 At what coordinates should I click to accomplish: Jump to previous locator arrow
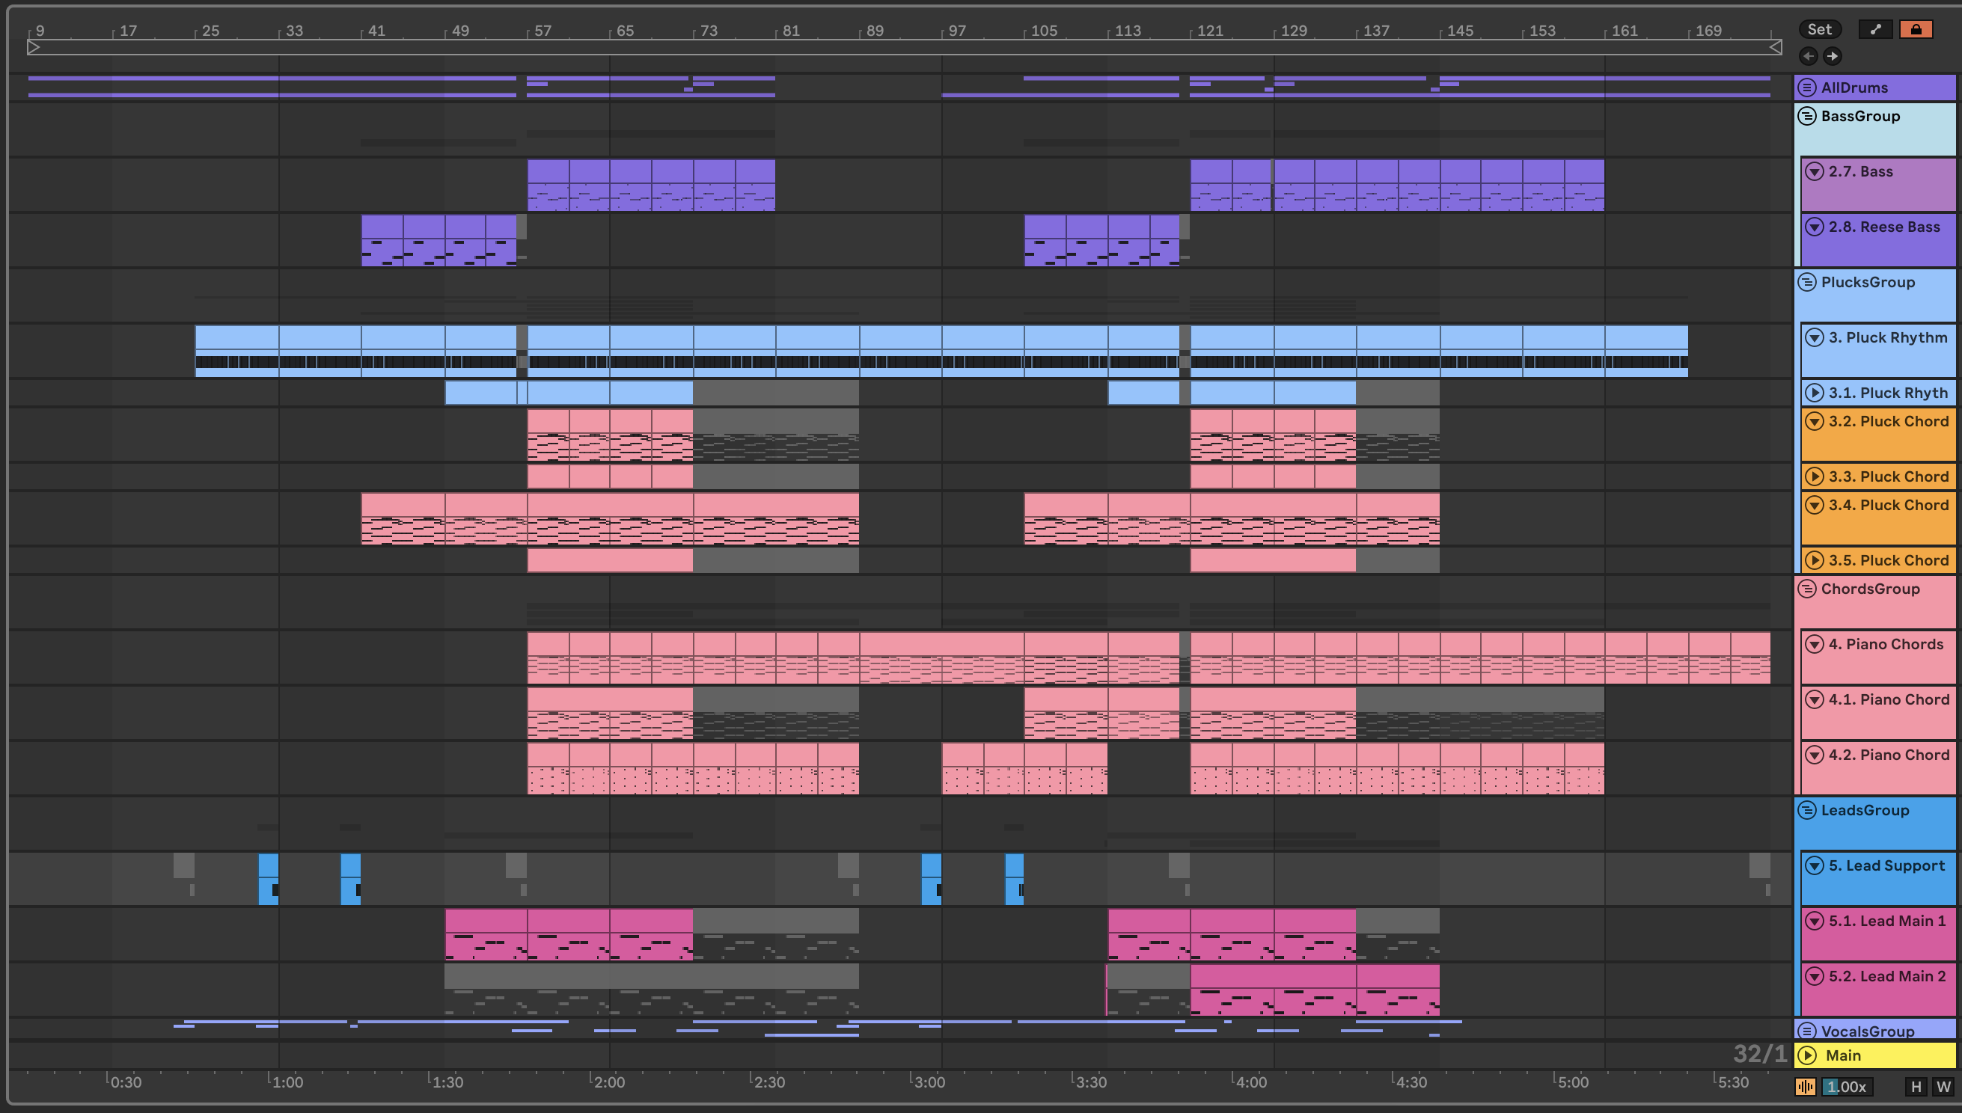[1809, 56]
